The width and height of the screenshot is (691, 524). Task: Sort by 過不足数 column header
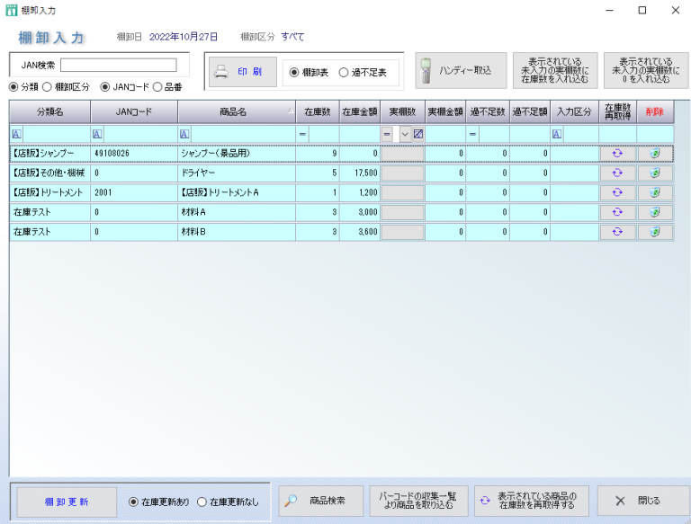pos(488,111)
